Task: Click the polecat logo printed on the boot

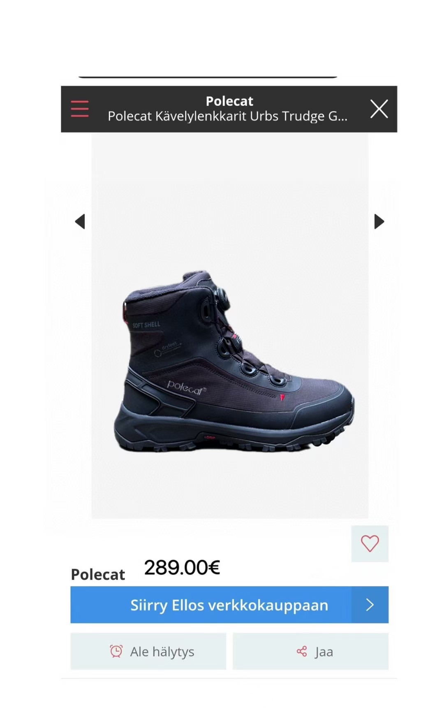Action: pyautogui.click(x=186, y=388)
